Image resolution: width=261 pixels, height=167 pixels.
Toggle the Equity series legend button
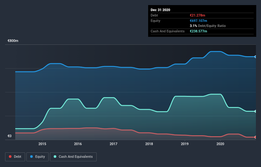38,157
